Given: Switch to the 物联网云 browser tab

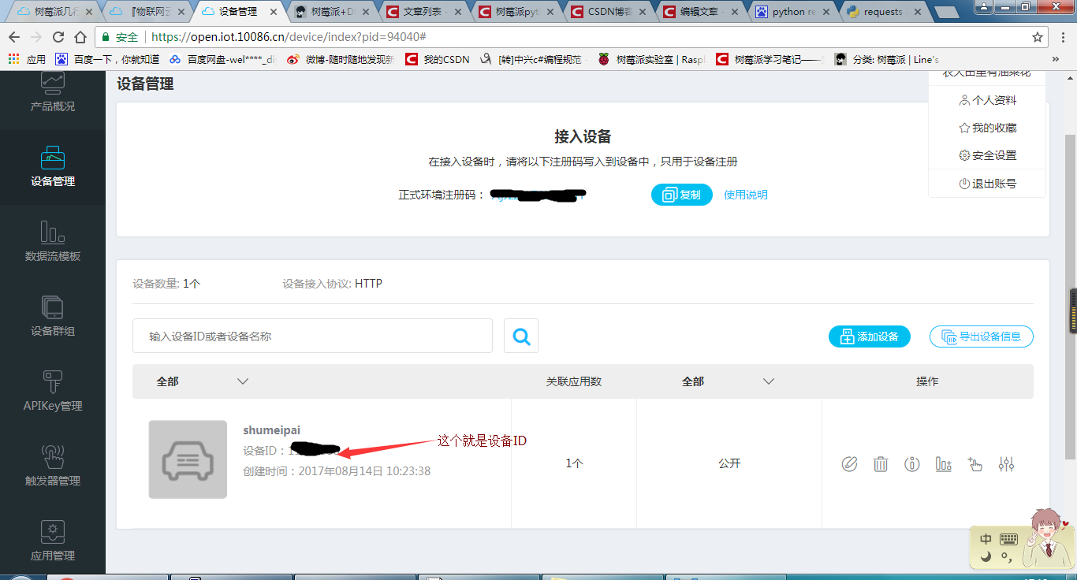Looking at the screenshot, I should pyautogui.click(x=148, y=12).
